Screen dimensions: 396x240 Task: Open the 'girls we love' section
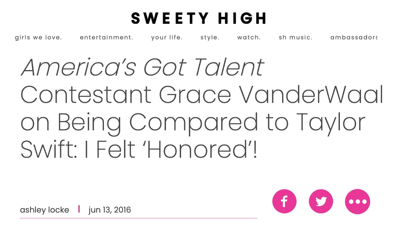click(39, 38)
